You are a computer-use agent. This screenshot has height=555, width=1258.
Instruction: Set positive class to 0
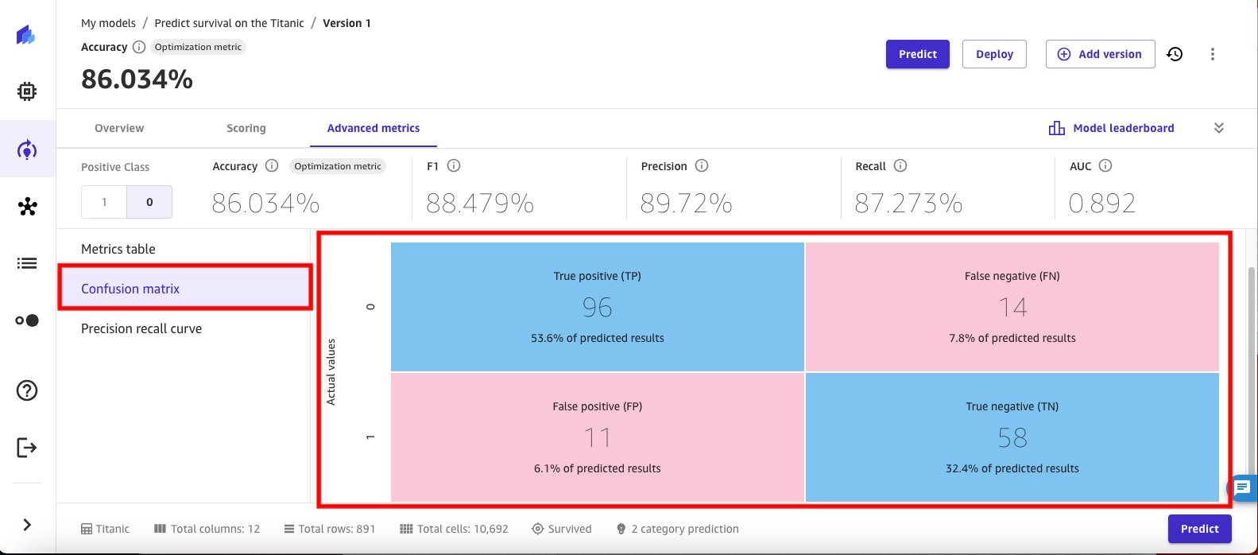pyautogui.click(x=149, y=202)
